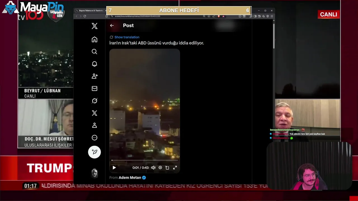This screenshot has width=358, height=201.
Task: Click the Post heading text
Action: pos(128,25)
